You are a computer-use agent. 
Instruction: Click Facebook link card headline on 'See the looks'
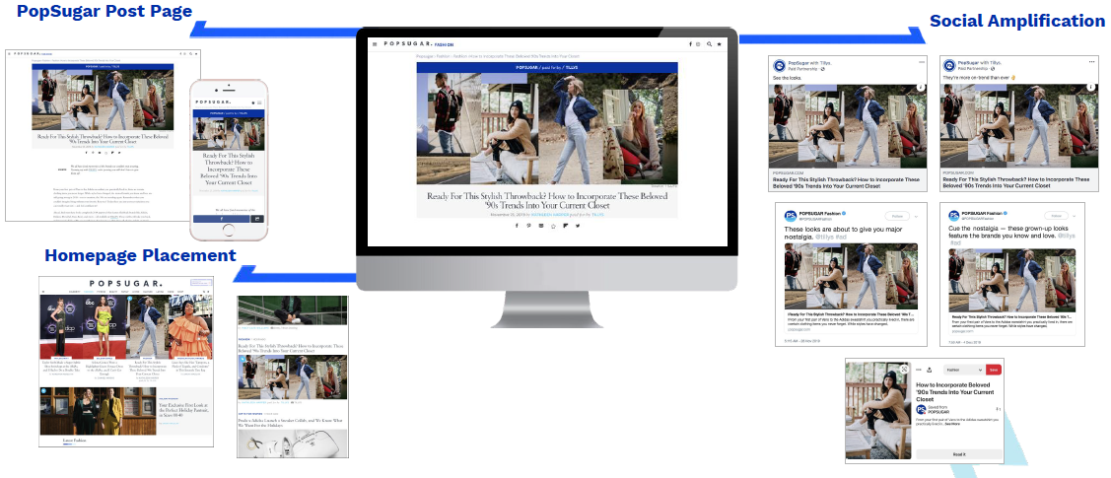pyautogui.click(x=848, y=184)
